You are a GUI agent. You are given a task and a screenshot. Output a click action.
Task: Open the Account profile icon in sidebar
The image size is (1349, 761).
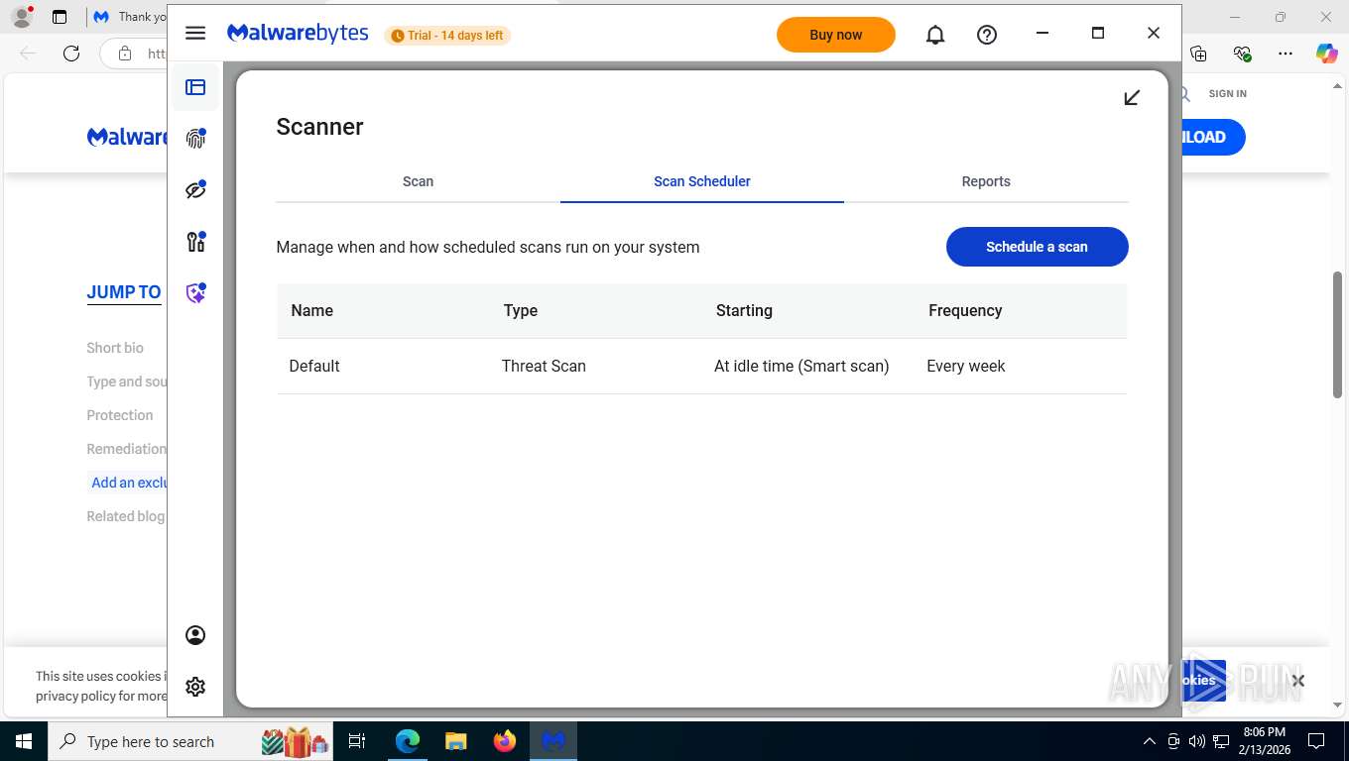195,635
